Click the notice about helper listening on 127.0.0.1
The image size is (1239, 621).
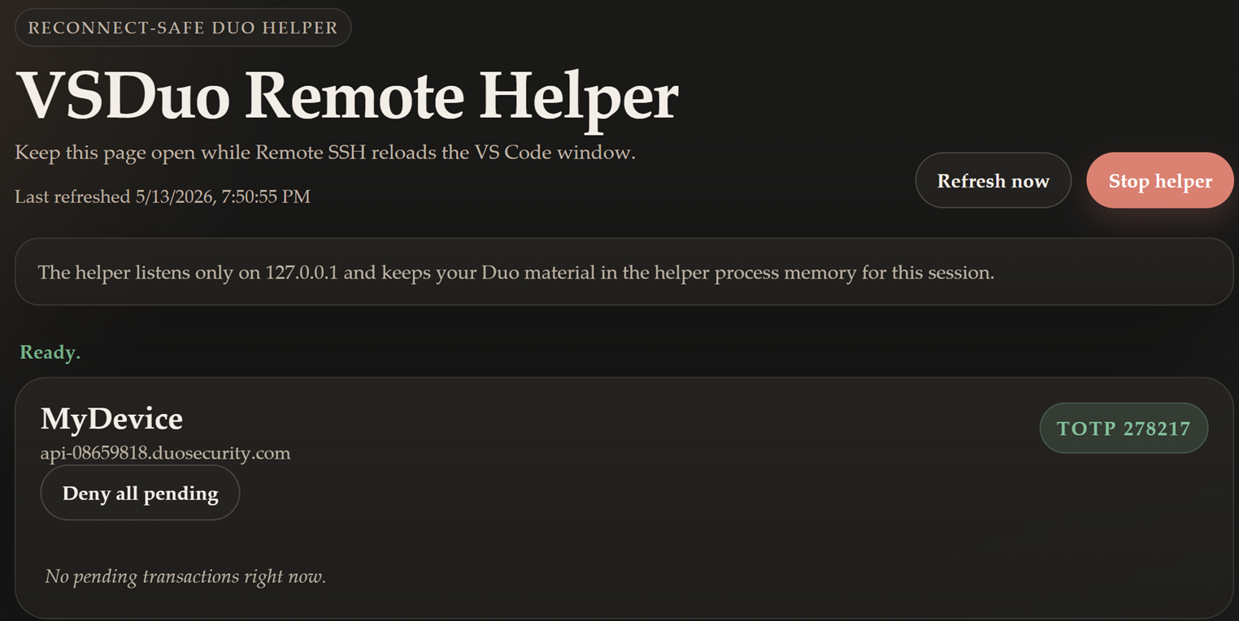tap(624, 272)
